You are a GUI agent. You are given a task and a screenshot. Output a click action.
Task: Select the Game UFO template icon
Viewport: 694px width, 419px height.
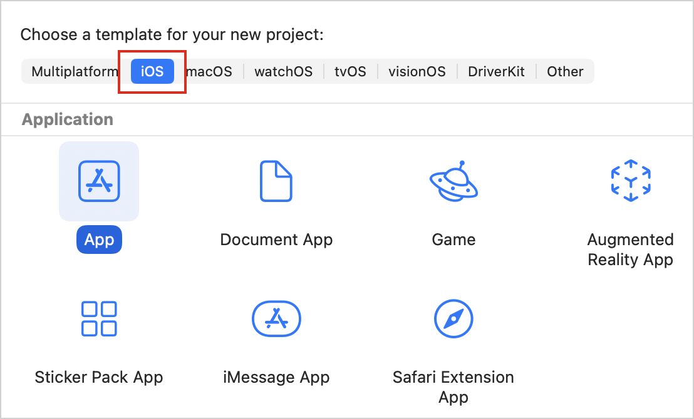tap(453, 181)
